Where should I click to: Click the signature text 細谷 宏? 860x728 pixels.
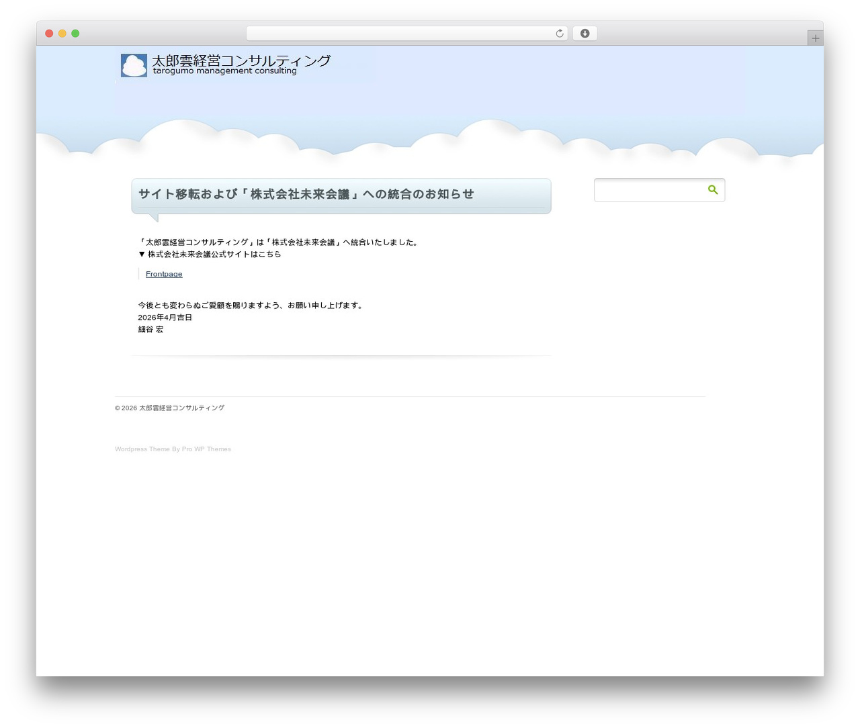click(x=150, y=330)
